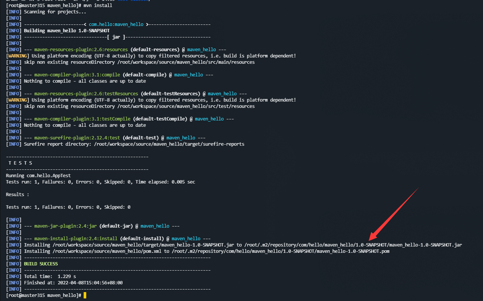
Task: Select the 'Scanning for projects...' line
Action: point(55,12)
